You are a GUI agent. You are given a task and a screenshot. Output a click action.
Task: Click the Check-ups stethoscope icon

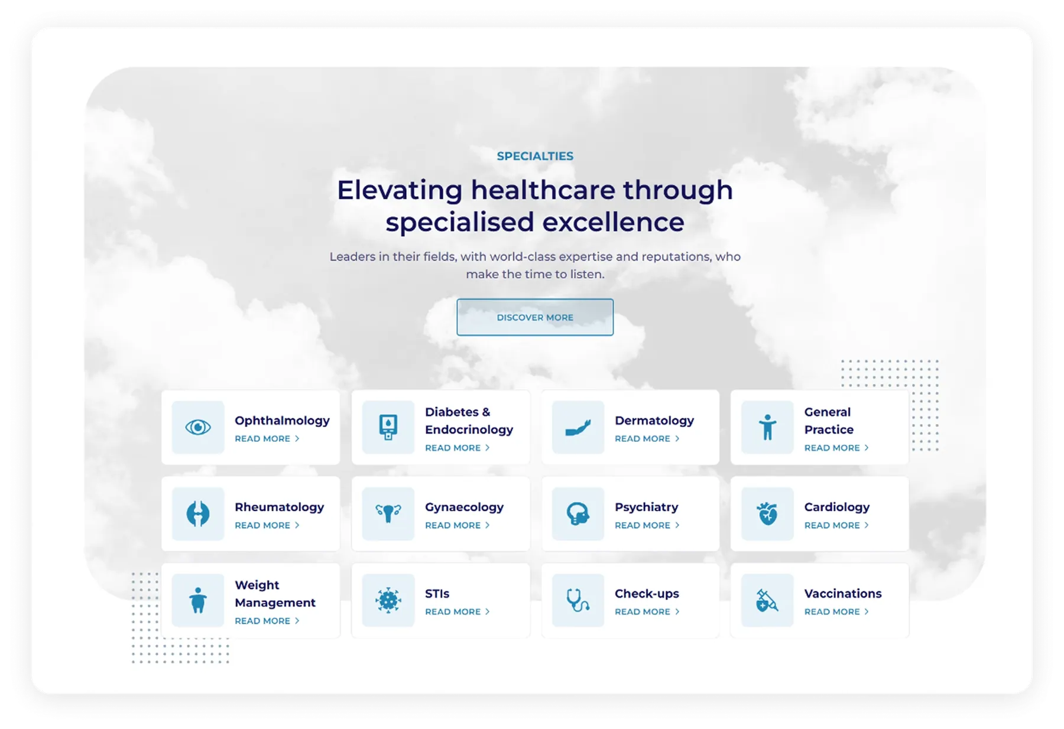578,600
